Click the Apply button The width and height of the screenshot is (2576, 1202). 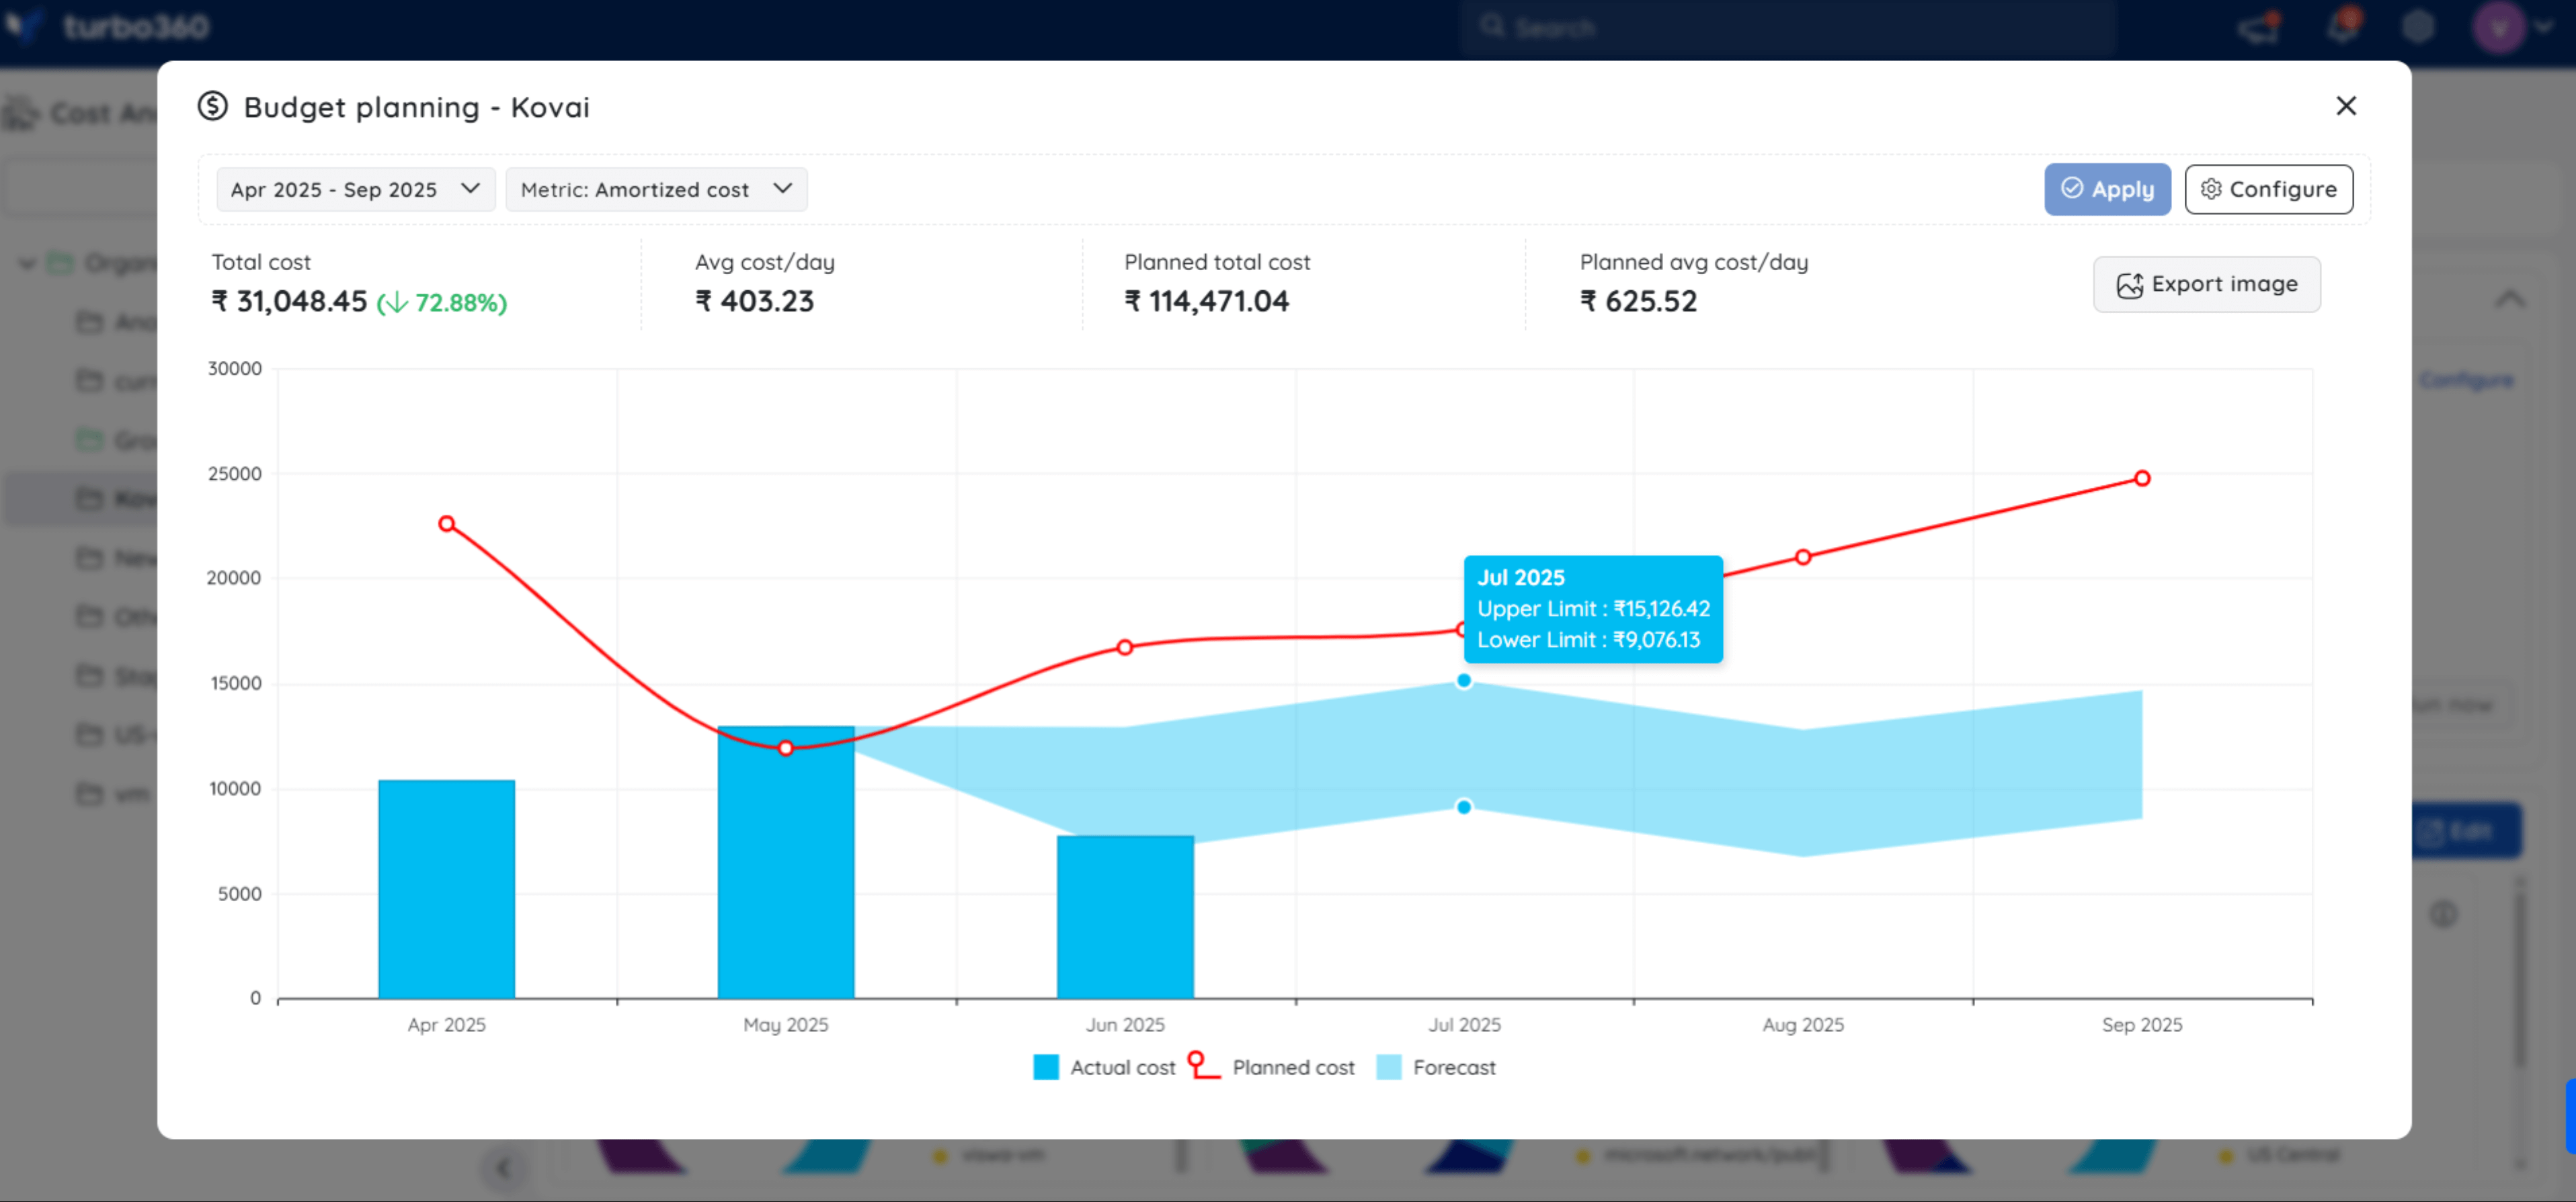click(2107, 189)
